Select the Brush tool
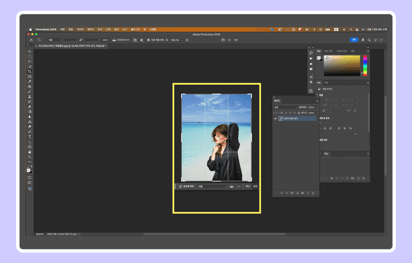The image size is (412, 263). [29, 92]
